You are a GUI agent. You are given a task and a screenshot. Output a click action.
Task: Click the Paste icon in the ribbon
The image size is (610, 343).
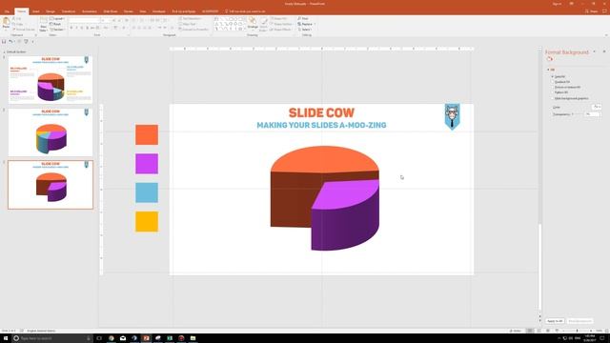6,22
